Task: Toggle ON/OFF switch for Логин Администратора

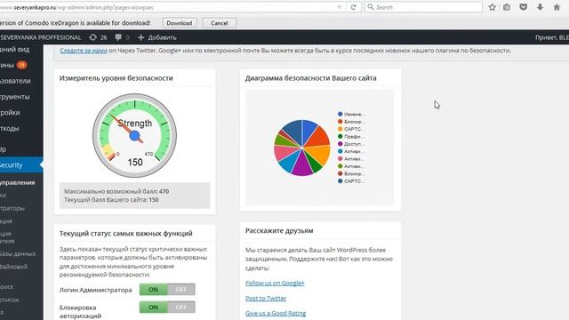Action: pyautogui.click(x=167, y=290)
